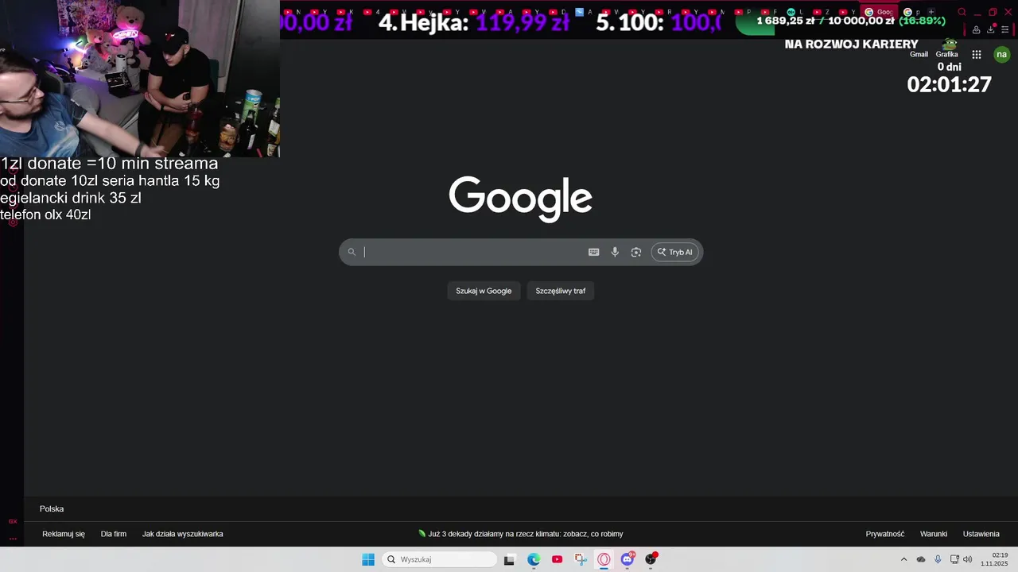Open the Grafika images link
The image size is (1018, 572).
pos(946,54)
